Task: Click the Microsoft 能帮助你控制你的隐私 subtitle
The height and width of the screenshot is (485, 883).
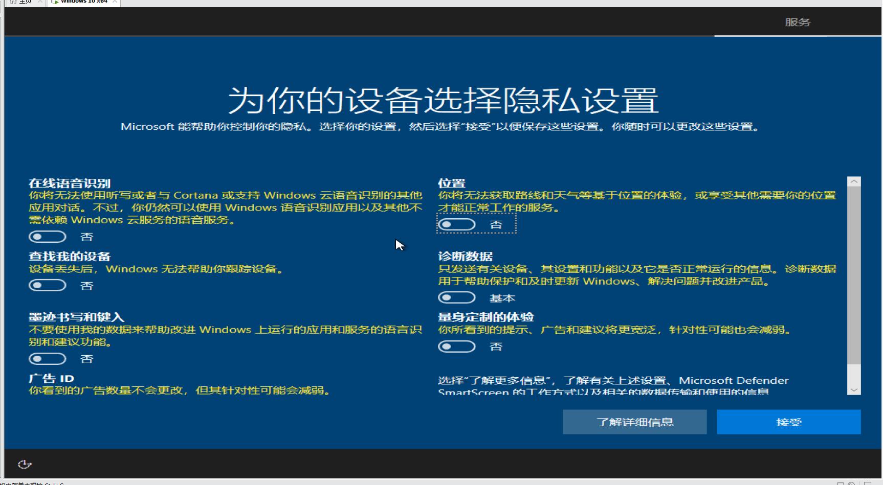Action: [440, 127]
